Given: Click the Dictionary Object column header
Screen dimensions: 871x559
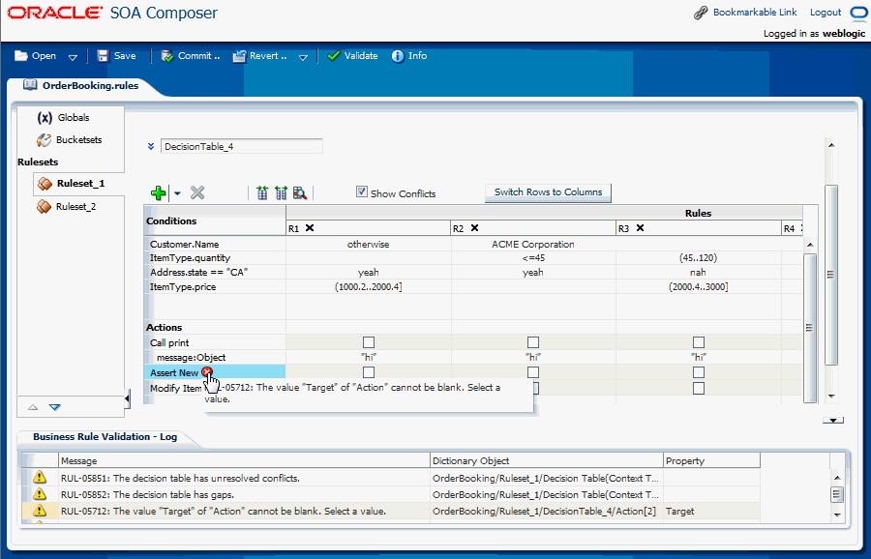Looking at the screenshot, I should point(547,460).
